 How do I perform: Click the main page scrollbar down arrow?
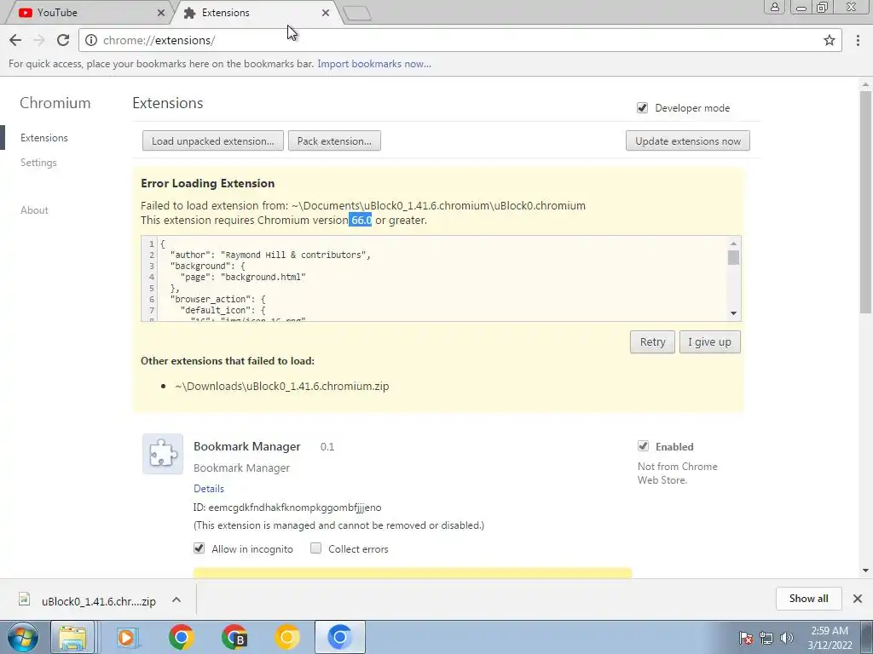point(865,570)
